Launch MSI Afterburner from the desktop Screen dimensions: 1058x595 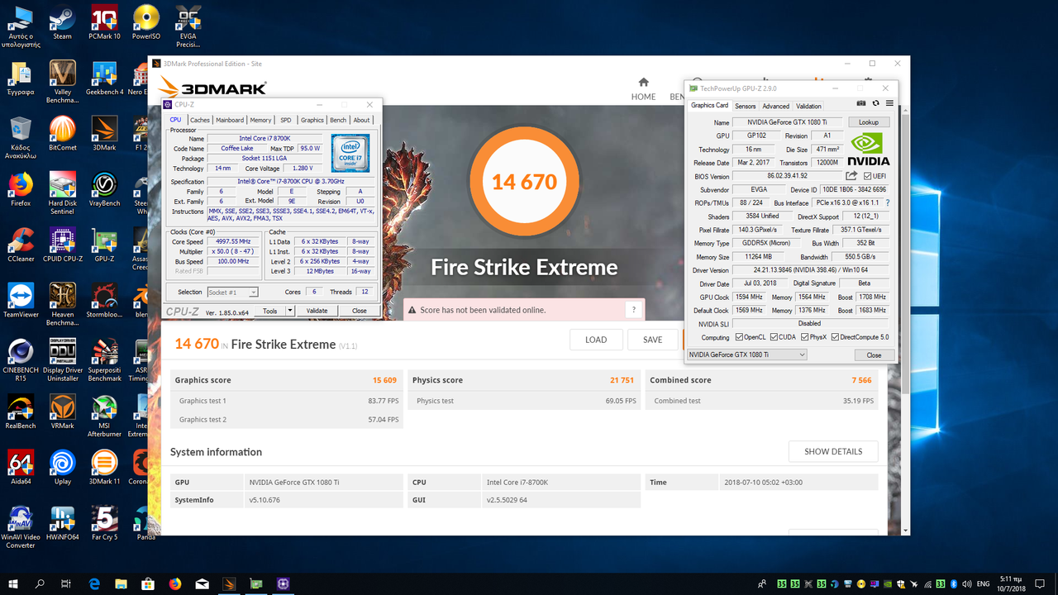tap(104, 416)
